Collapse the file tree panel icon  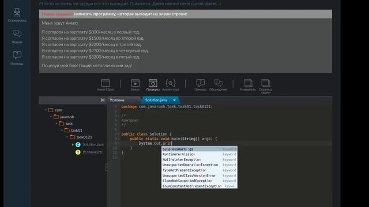(x=103, y=100)
